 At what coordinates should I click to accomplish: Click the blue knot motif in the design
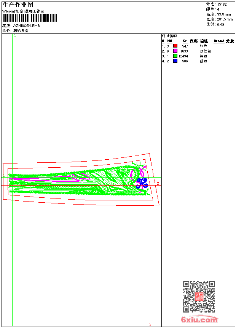142,183
